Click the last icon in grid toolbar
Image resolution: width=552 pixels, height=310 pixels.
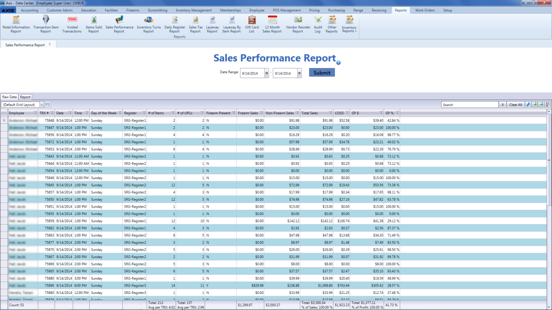coord(547,105)
